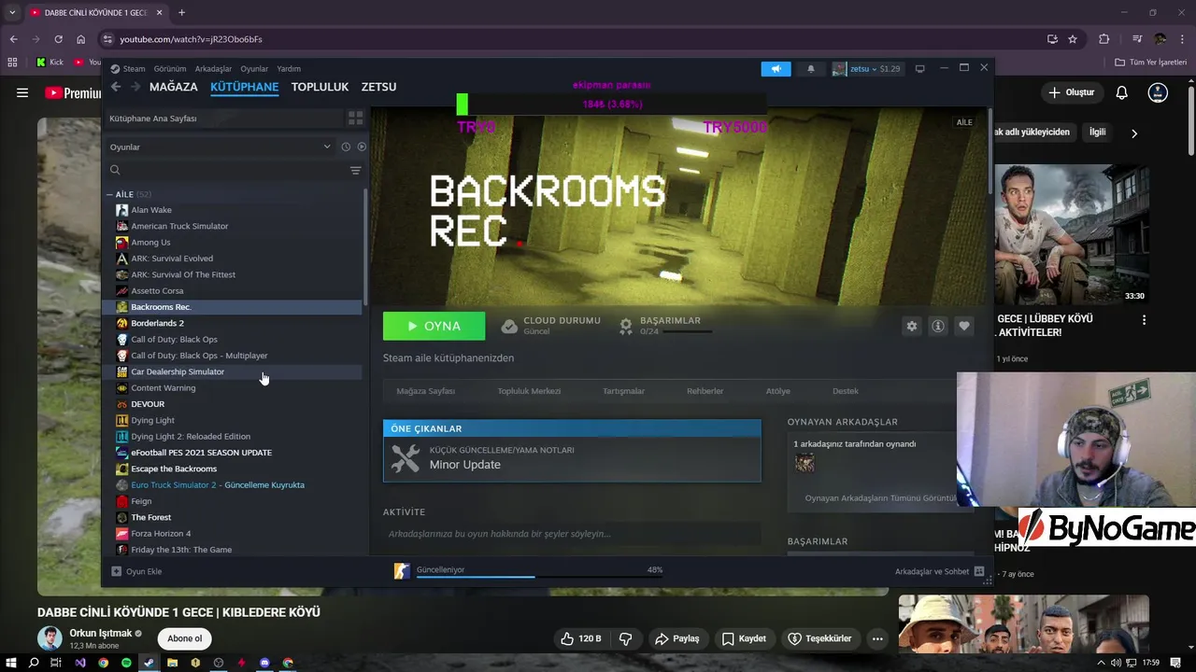Select Euro Truck Simulator 2 entry

click(232, 485)
